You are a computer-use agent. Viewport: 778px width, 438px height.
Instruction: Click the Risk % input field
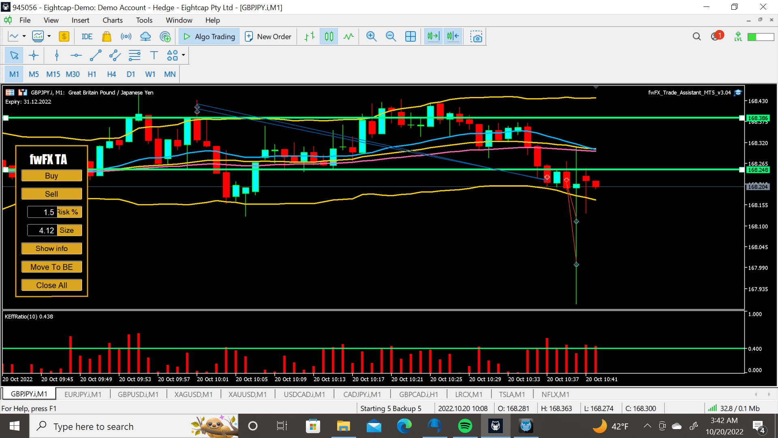point(42,212)
